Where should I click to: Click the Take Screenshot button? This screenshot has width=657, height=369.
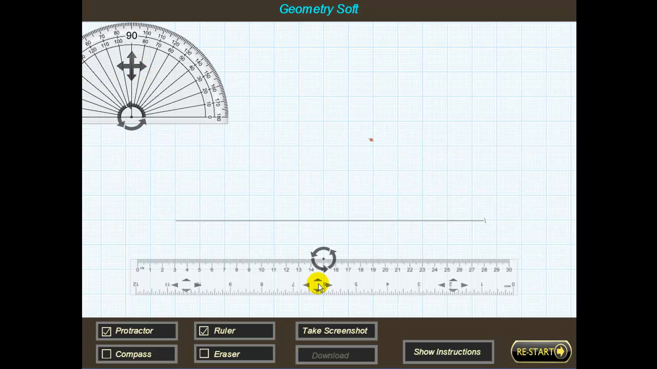(336, 331)
